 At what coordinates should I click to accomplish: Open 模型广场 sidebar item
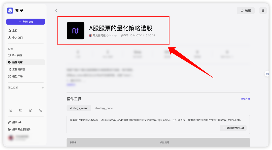coord(26,77)
